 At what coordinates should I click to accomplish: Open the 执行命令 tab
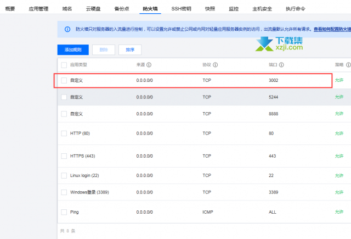(x=296, y=9)
